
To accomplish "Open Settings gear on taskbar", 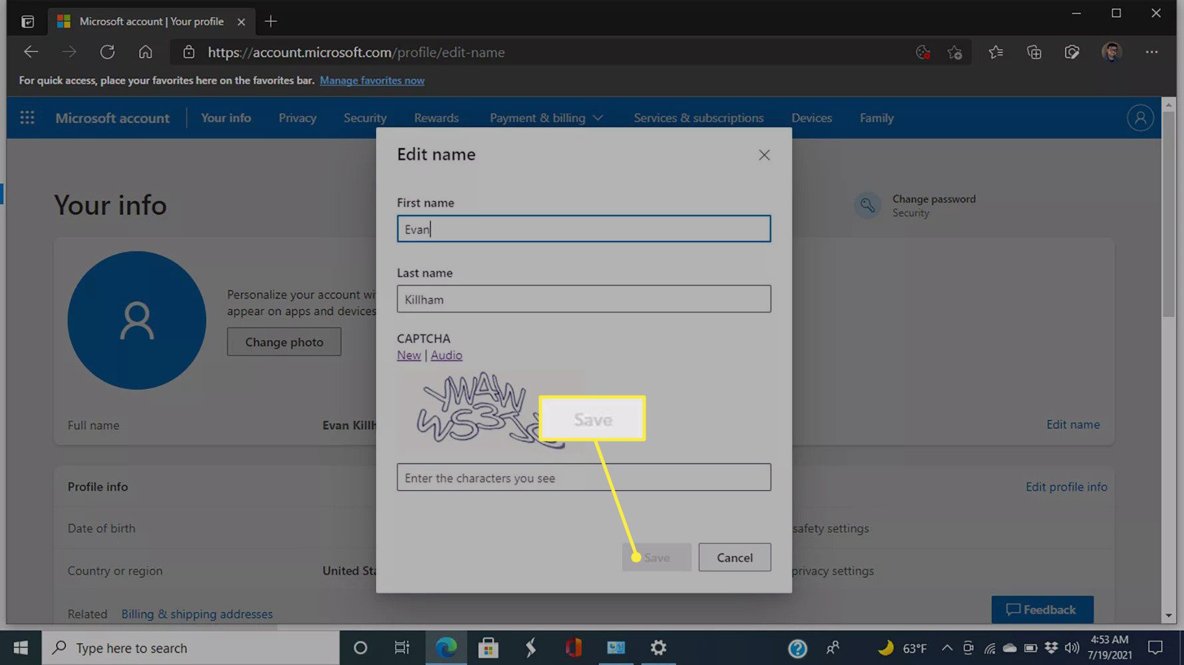I will pyautogui.click(x=658, y=648).
